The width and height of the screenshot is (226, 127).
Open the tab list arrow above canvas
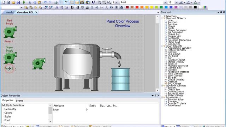point(158,12)
